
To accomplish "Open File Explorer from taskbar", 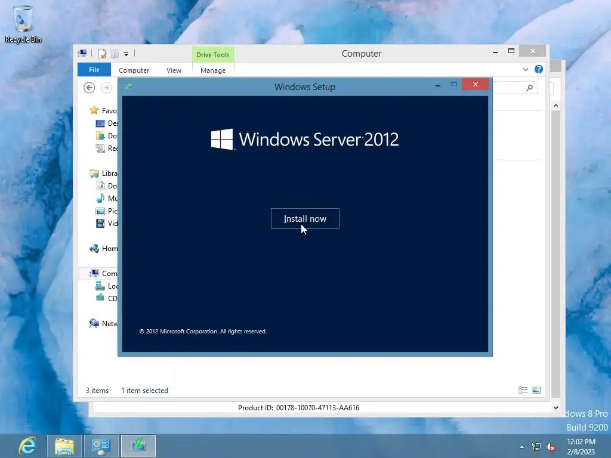I will point(64,446).
